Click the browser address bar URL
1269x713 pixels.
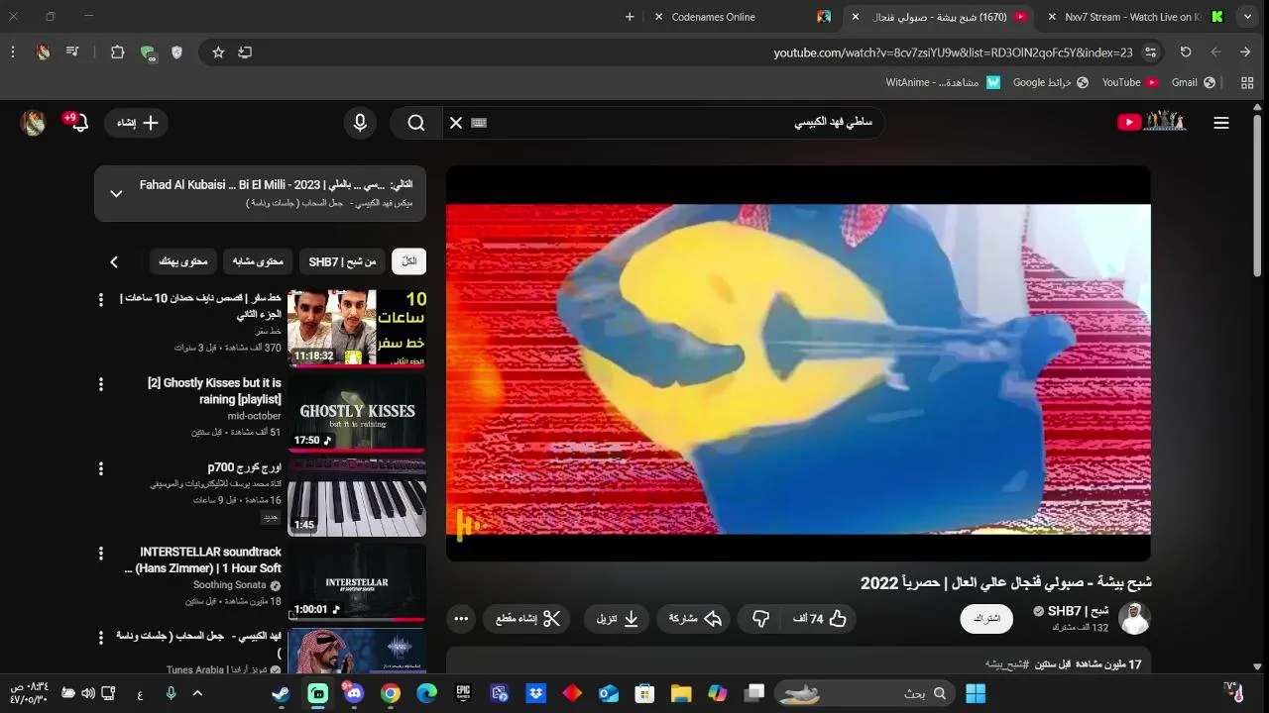tap(953, 52)
